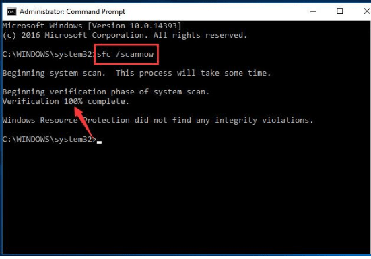Image resolution: width=371 pixels, height=259 pixels.
Task: Minimize the Command Prompt window
Action: click(313, 11)
